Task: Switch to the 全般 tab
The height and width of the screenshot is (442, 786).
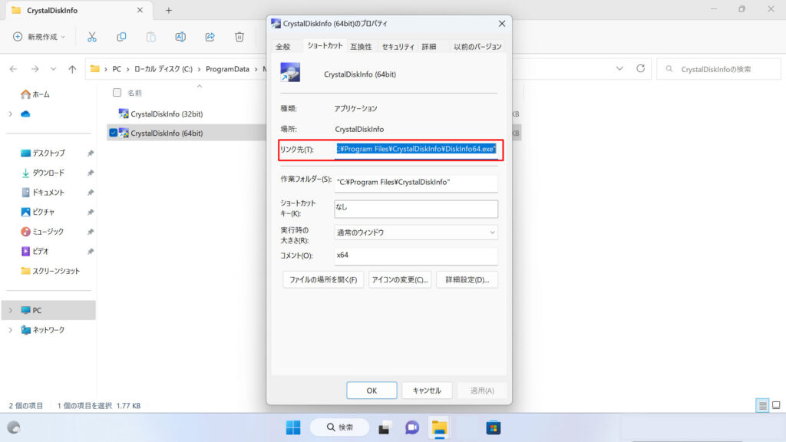Action: [x=283, y=47]
